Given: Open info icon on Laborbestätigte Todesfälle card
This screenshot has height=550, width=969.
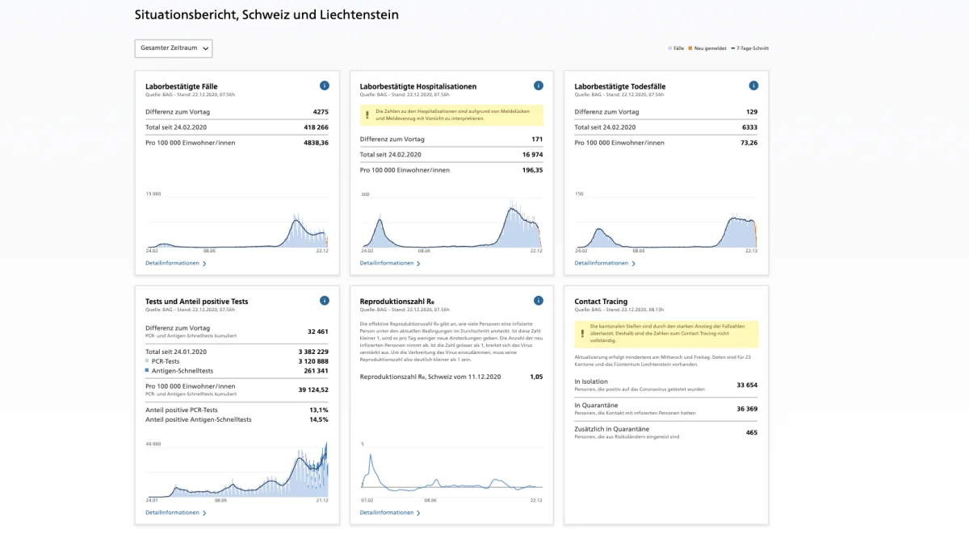Looking at the screenshot, I should tap(753, 85).
